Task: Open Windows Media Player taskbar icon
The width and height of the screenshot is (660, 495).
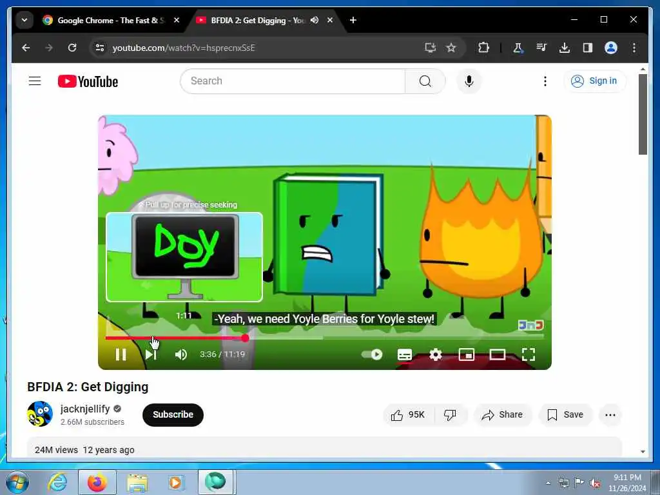Action: [x=175, y=483]
